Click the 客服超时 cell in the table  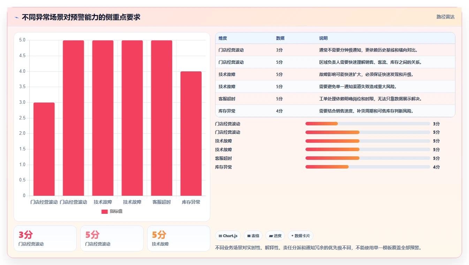click(x=227, y=99)
